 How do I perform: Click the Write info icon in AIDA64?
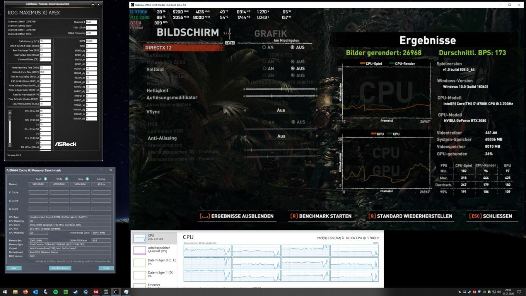pyautogui.click(x=67, y=179)
